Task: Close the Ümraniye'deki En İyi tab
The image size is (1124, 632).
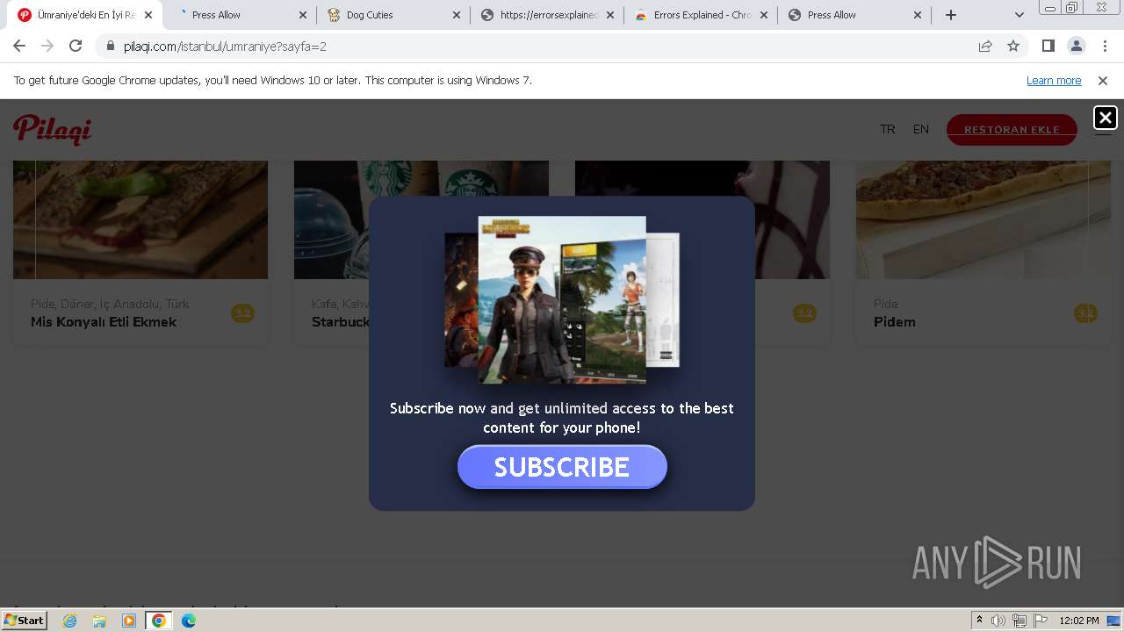Action: [x=148, y=15]
